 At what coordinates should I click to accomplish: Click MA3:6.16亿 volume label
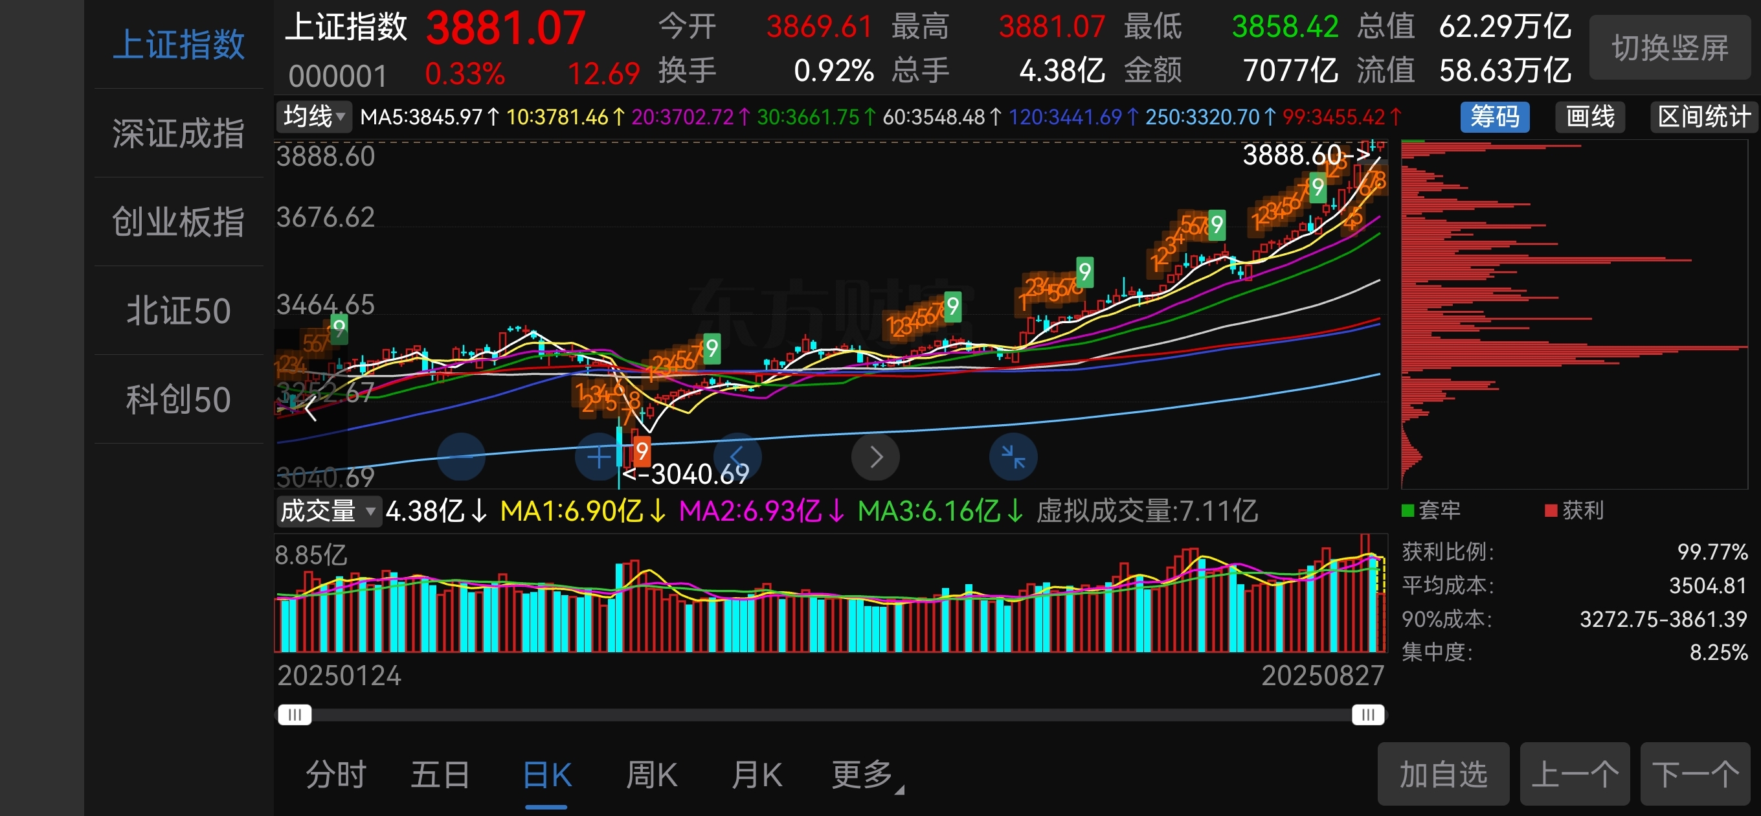(x=941, y=511)
